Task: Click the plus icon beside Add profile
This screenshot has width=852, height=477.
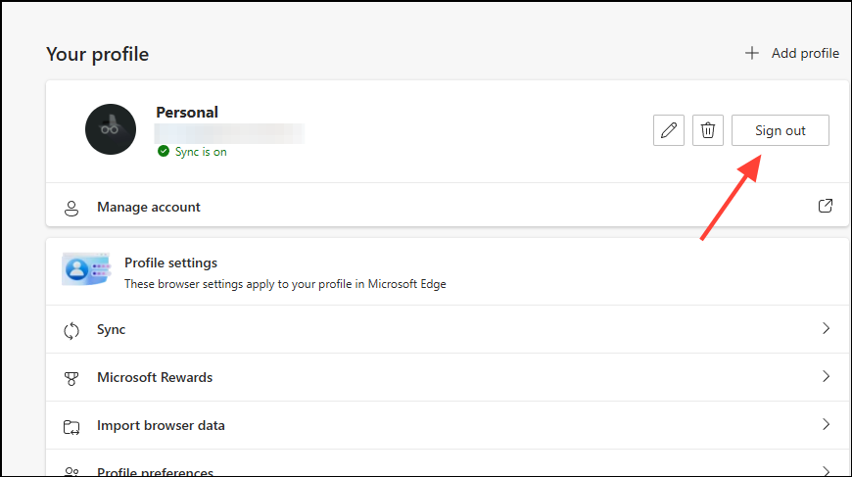Action: [752, 53]
